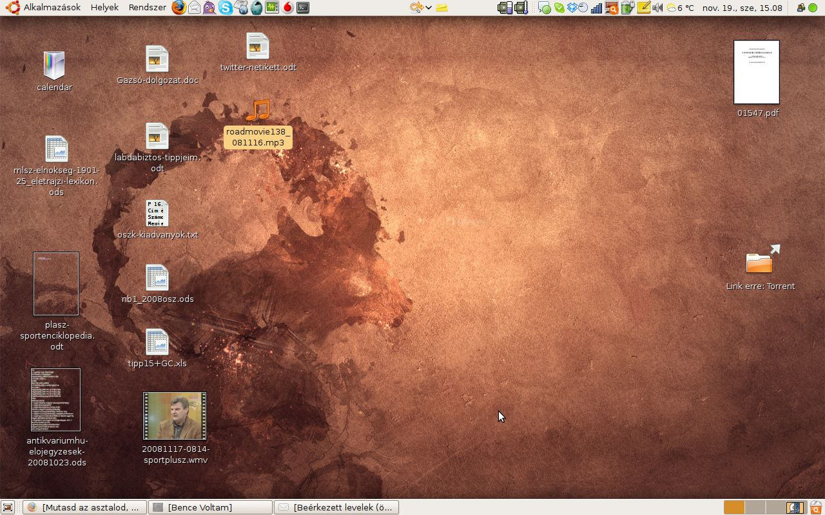Click the user switcher icon
This screenshot has height=515, width=825.
tap(801, 8)
